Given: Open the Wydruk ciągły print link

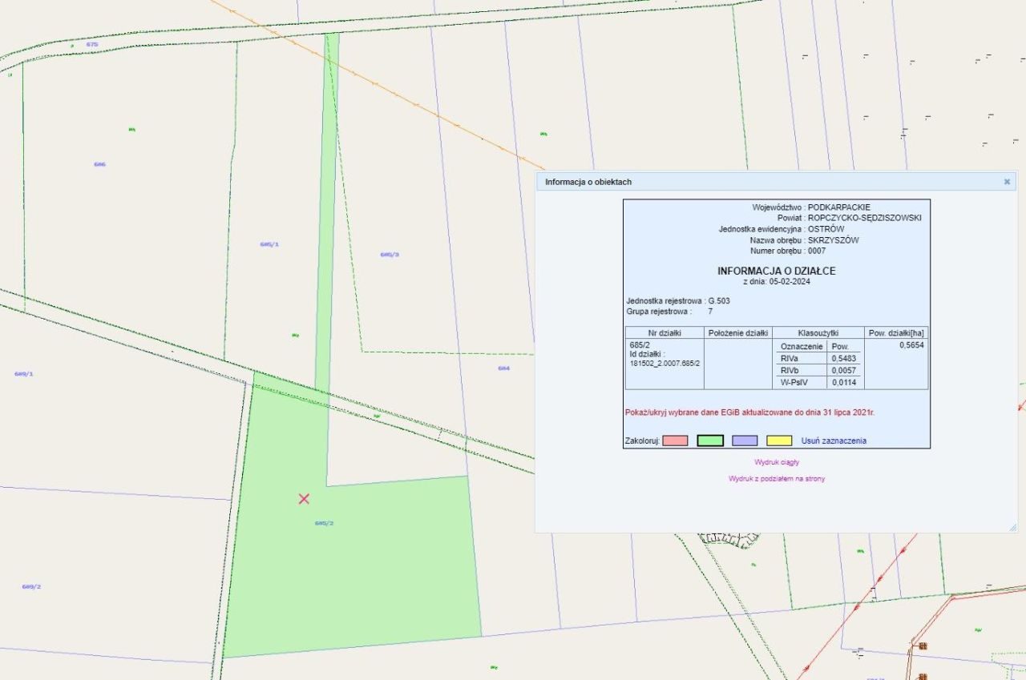Looking at the screenshot, I should [x=777, y=462].
